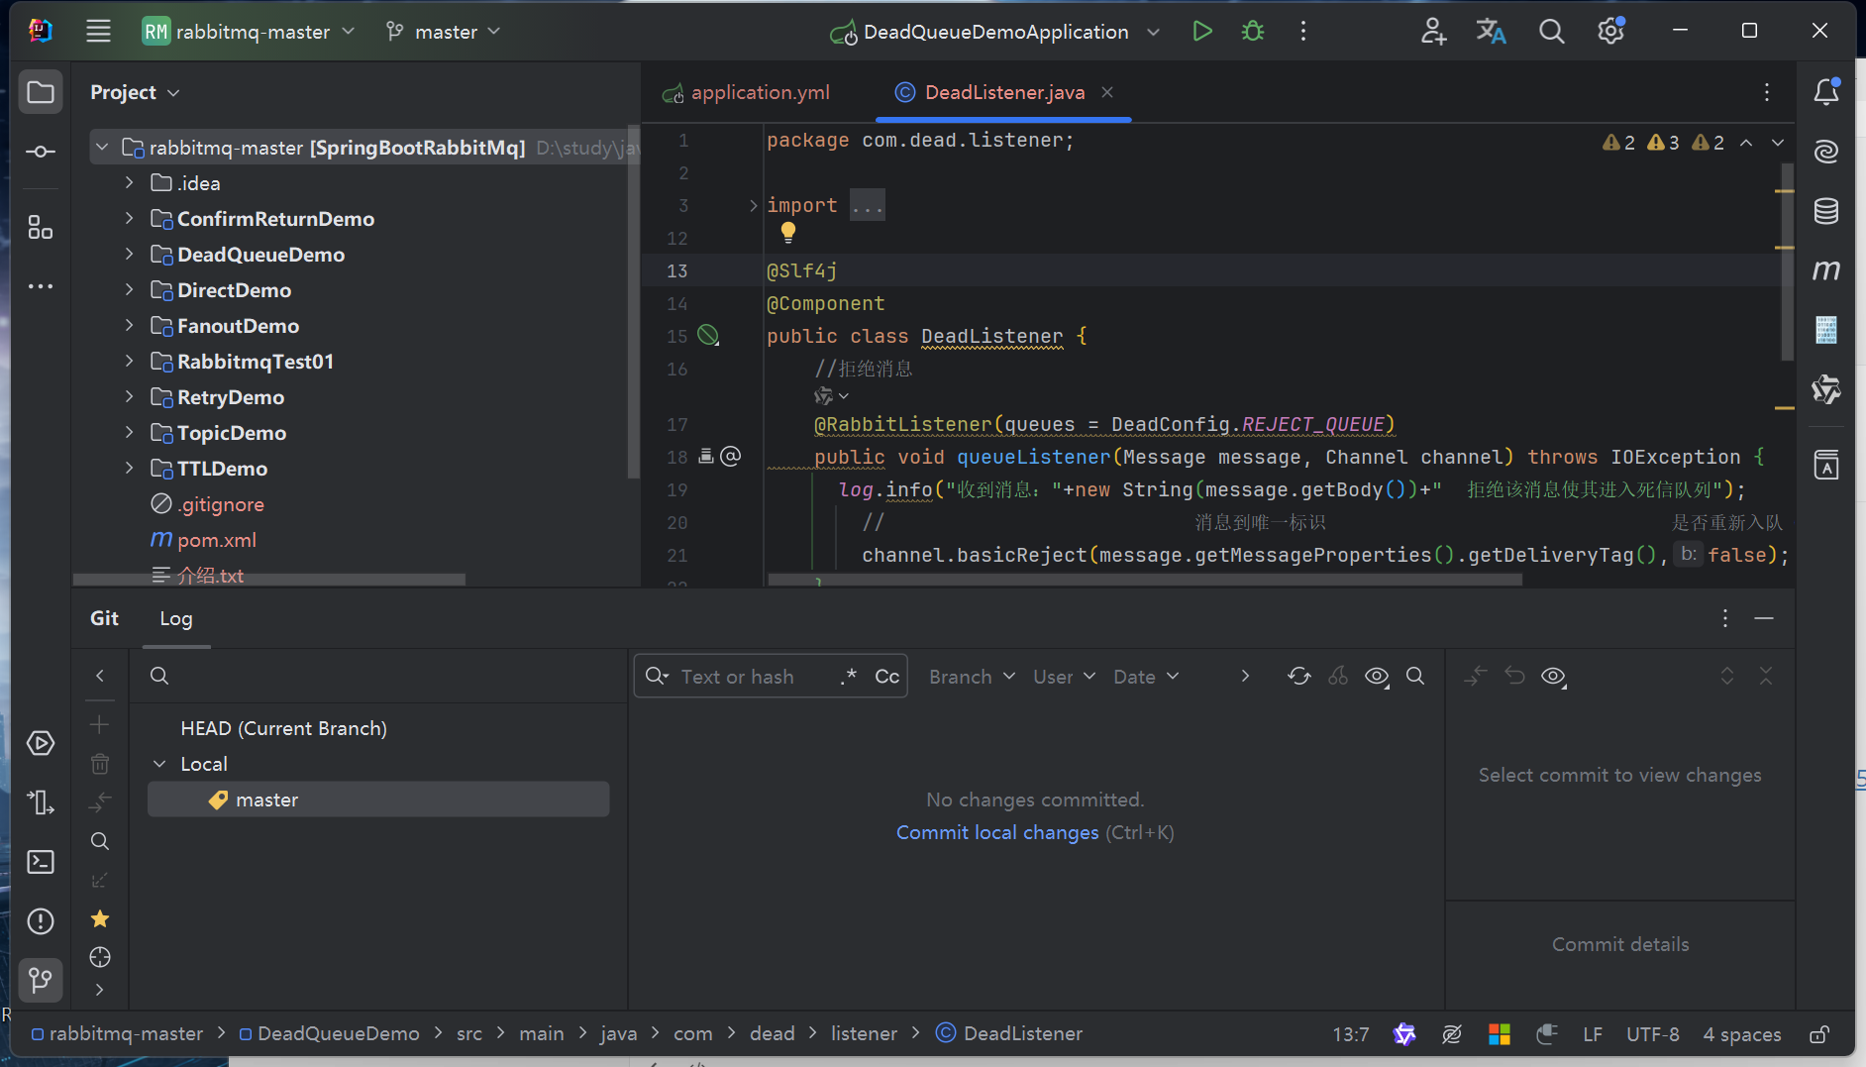Image resolution: width=1866 pixels, height=1067 pixels.
Task: Open the Maven tool window
Action: tap(1825, 269)
